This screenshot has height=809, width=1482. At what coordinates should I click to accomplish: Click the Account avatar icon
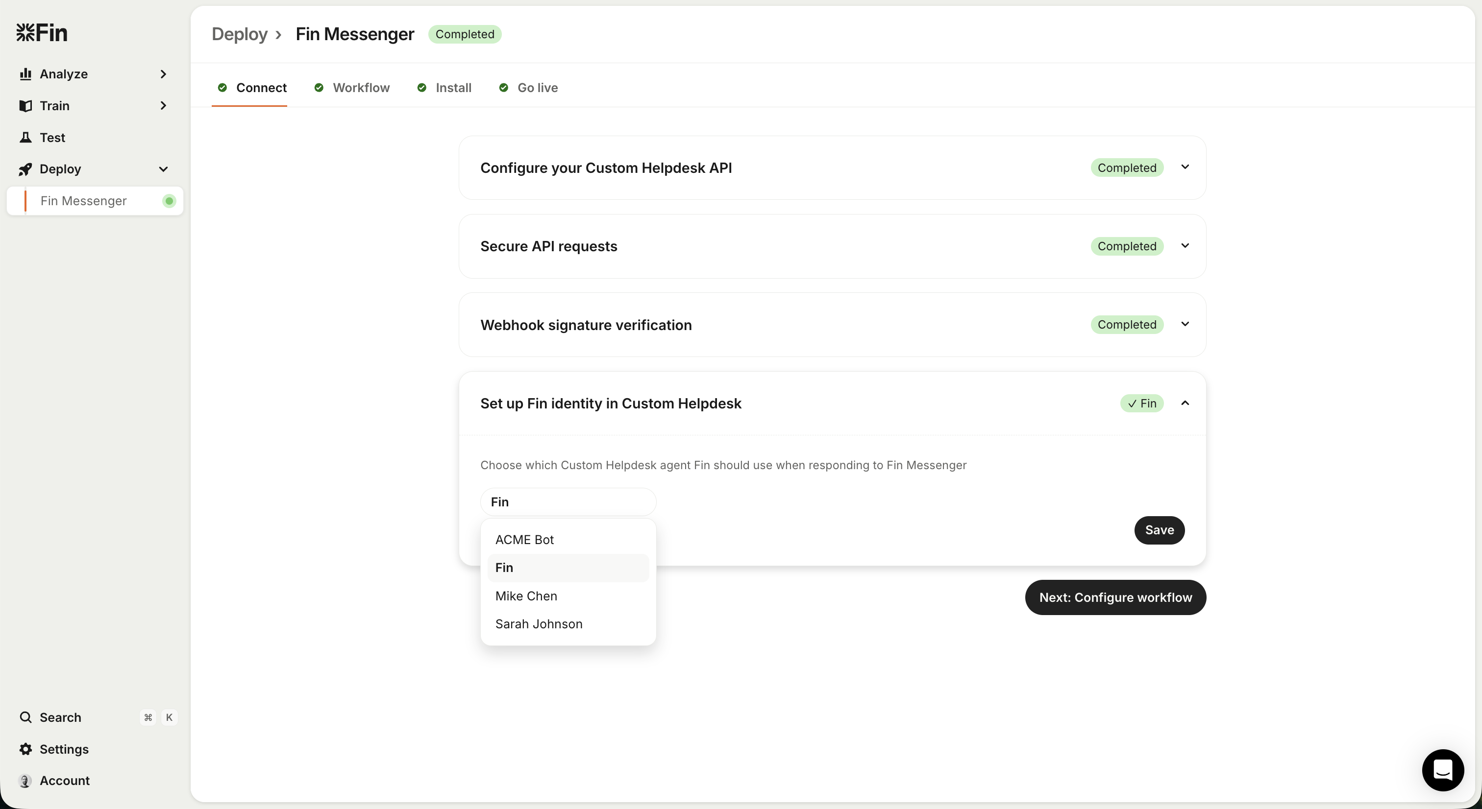[25, 780]
